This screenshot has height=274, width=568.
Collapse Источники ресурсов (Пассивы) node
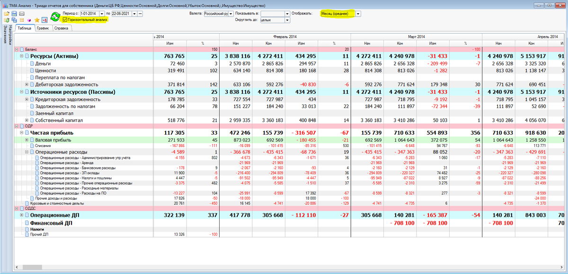tap(21, 92)
